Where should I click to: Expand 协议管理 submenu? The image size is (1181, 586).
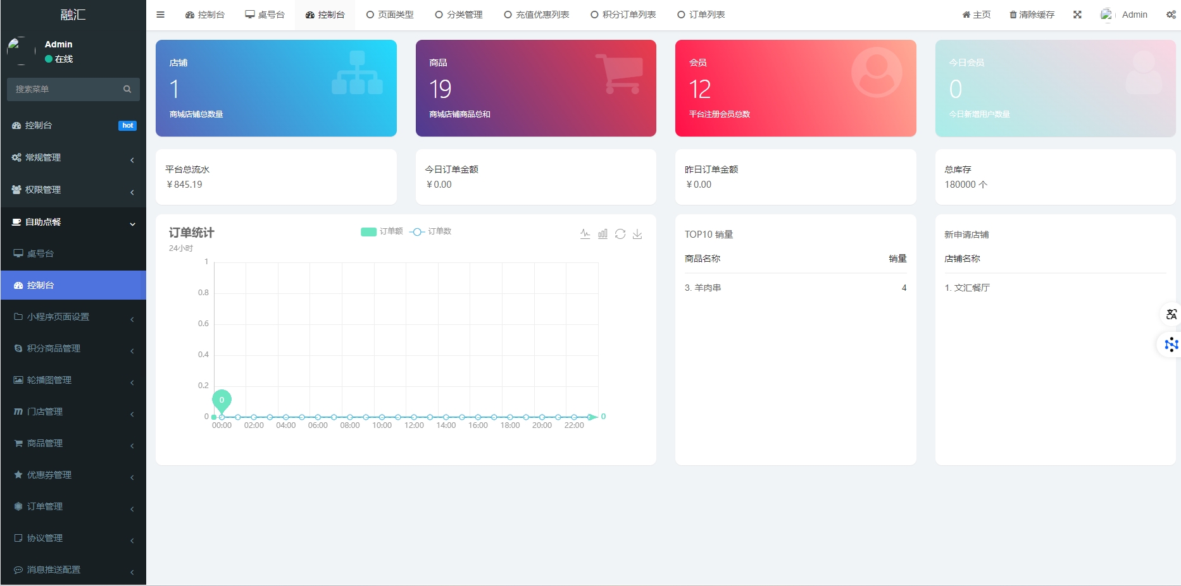tap(73, 538)
